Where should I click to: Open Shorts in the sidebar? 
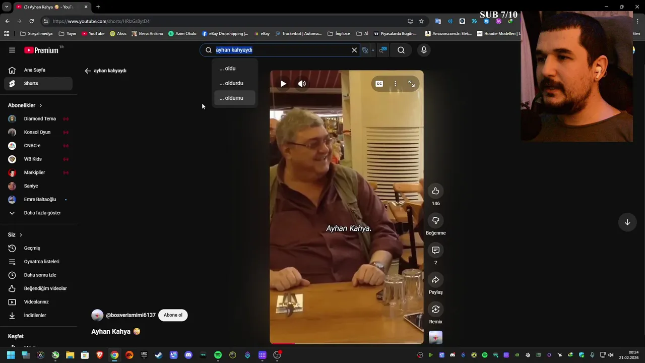coord(38,83)
